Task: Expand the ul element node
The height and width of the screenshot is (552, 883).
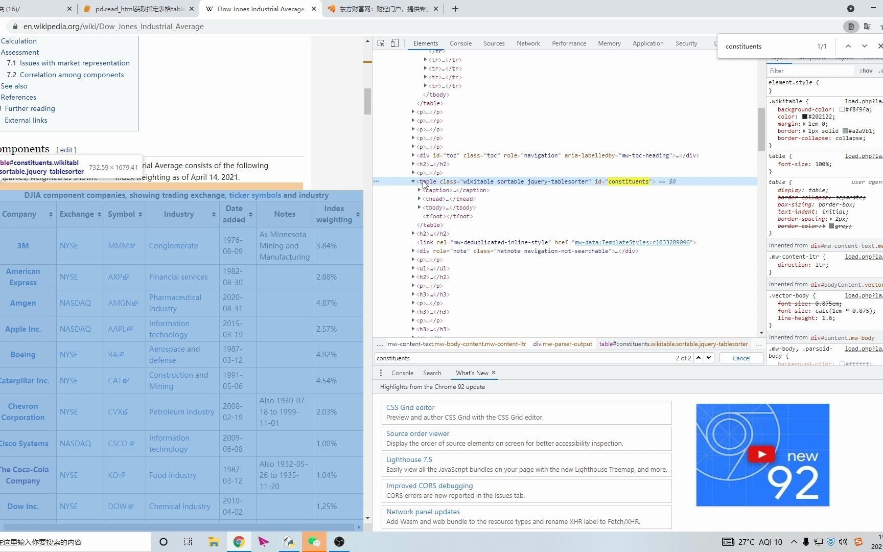Action: click(x=413, y=268)
